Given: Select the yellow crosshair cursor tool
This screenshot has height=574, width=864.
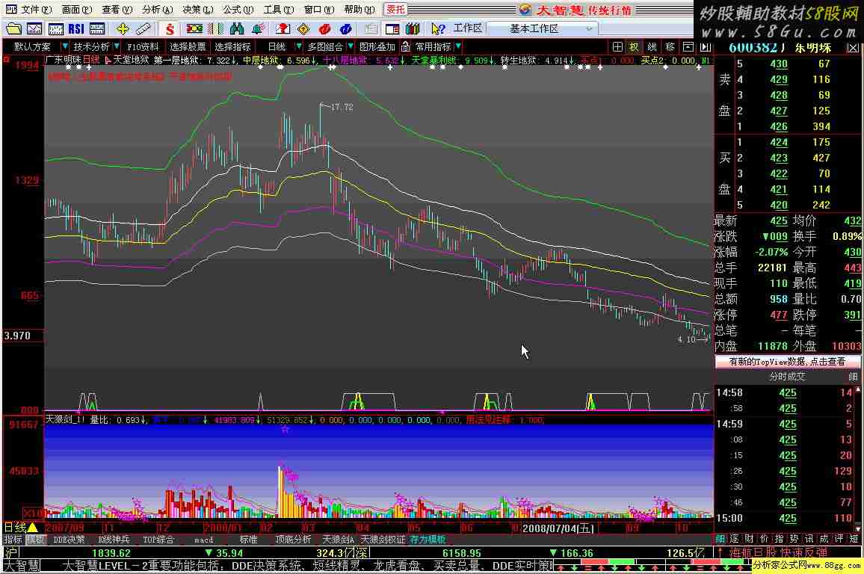Looking at the screenshot, I should [123, 29].
